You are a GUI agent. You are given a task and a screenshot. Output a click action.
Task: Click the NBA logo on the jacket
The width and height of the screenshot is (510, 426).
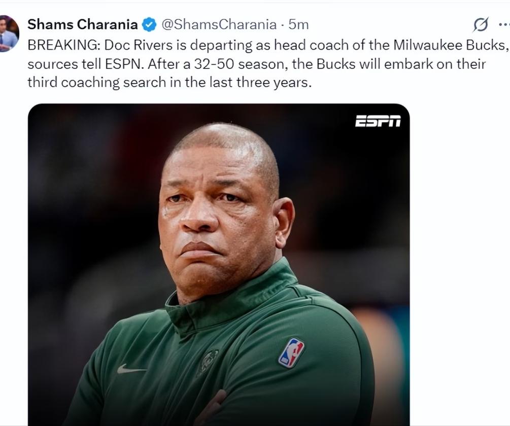click(x=291, y=352)
